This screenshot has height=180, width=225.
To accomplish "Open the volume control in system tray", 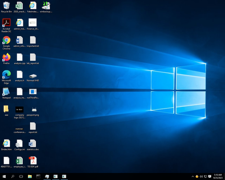I will click(201, 176).
